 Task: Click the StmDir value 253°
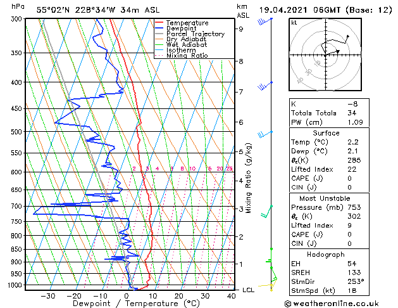click(356, 282)
